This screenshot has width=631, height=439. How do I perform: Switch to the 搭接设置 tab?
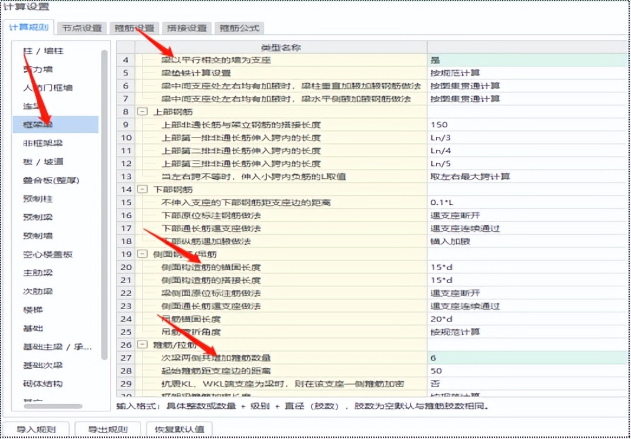pyautogui.click(x=187, y=28)
